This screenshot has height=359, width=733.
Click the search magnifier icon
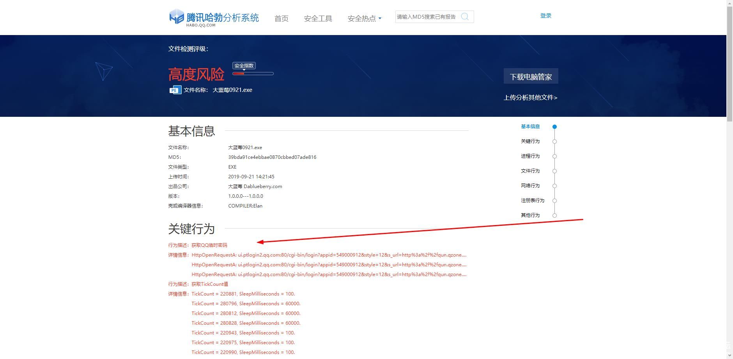point(465,16)
